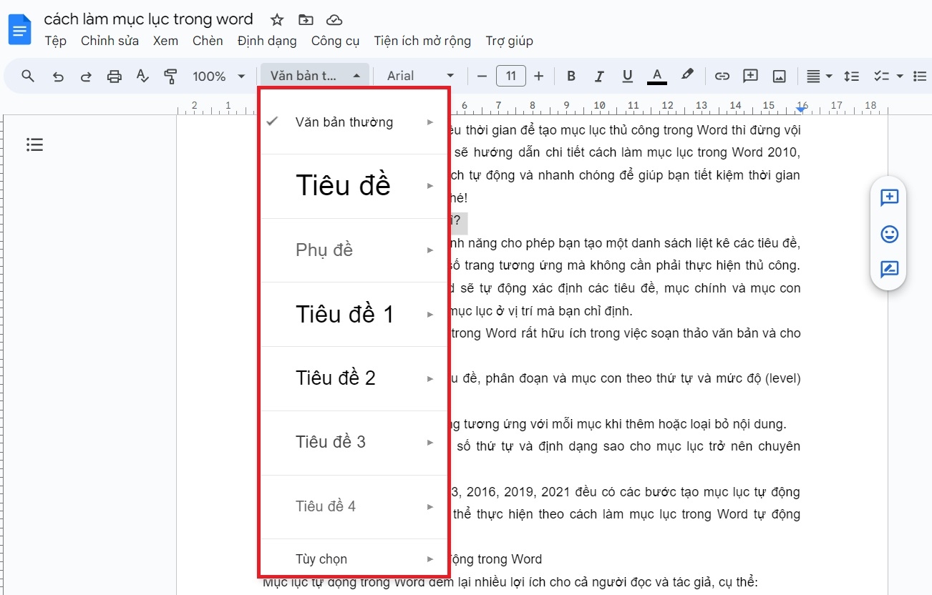932x595 pixels.
Task: Open the highlight color pen
Action: point(687,75)
